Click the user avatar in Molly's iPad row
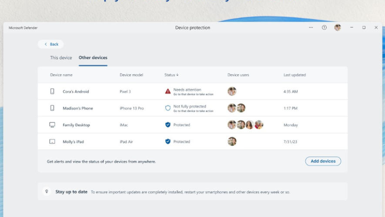The height and width of the screenshot is (217, 385). click(x=232, y=141)
